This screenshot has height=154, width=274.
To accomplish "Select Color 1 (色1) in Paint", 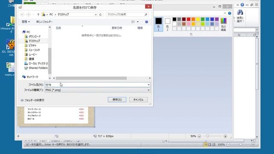I will (158, 24).
